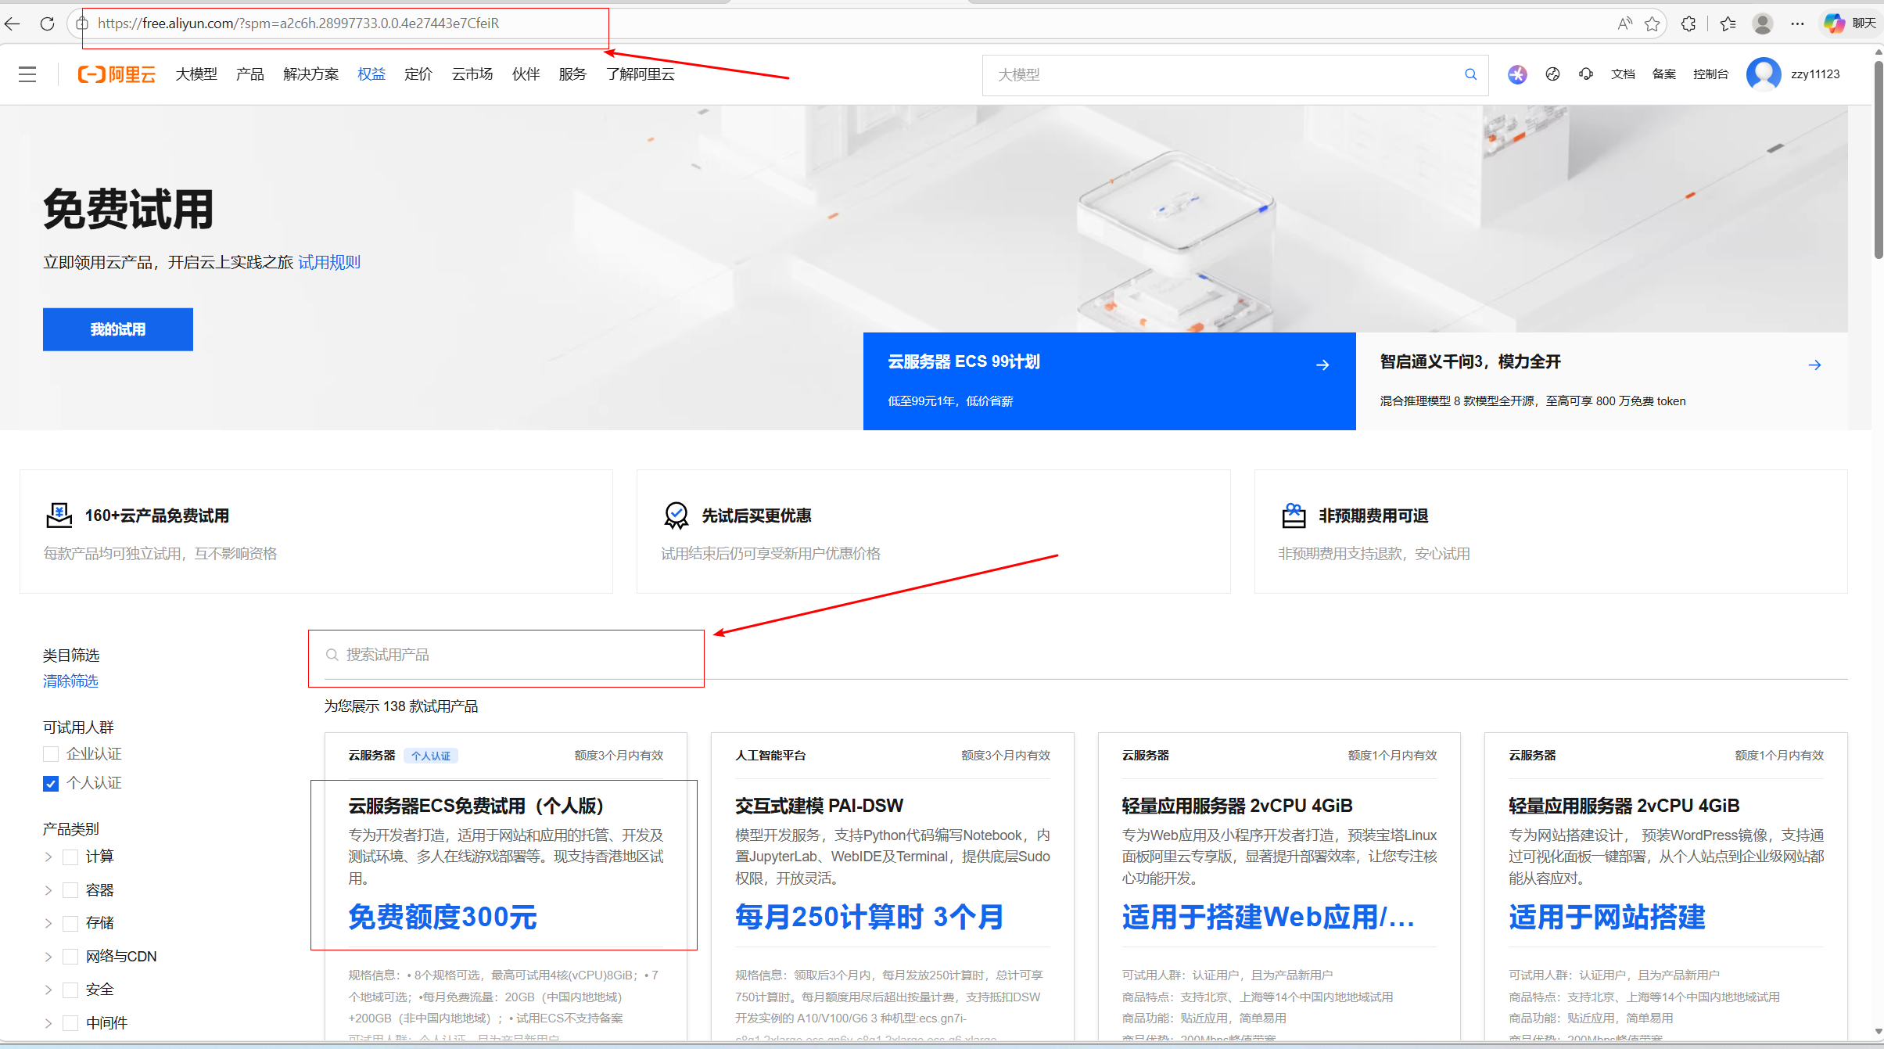Viewport: 1884px width, 1049px height.
Task: Click the search magnifier icon in header
Action: tap(1470, 74)
